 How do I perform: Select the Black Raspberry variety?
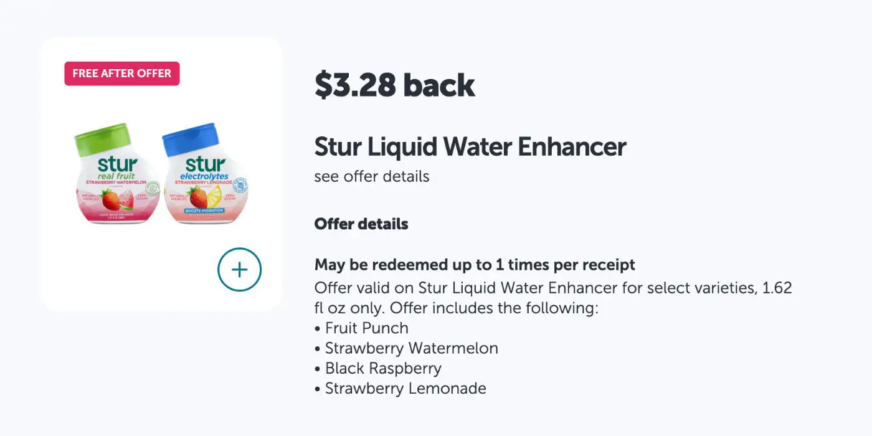pyautogui.click(x=383, y=368)
